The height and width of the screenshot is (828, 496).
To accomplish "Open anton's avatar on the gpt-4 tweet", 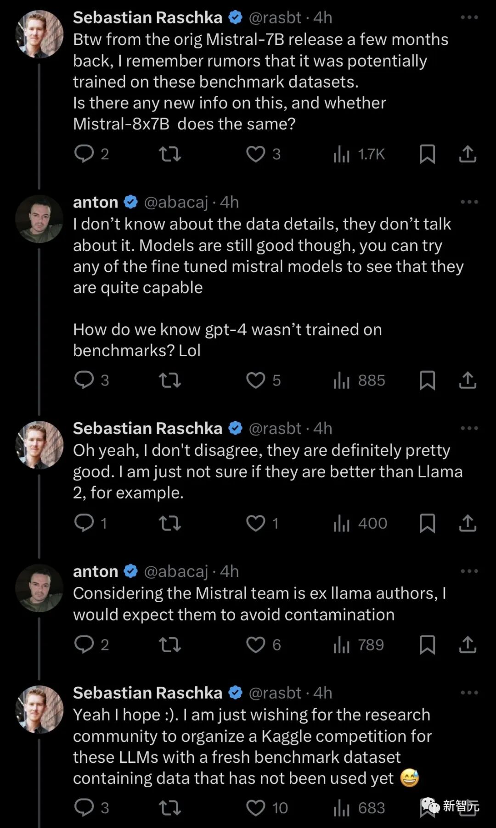I will 39,219.
